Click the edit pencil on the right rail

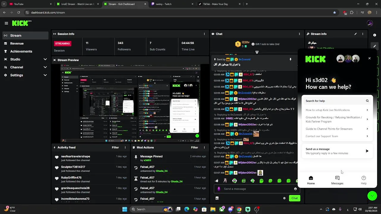[374, 46]
